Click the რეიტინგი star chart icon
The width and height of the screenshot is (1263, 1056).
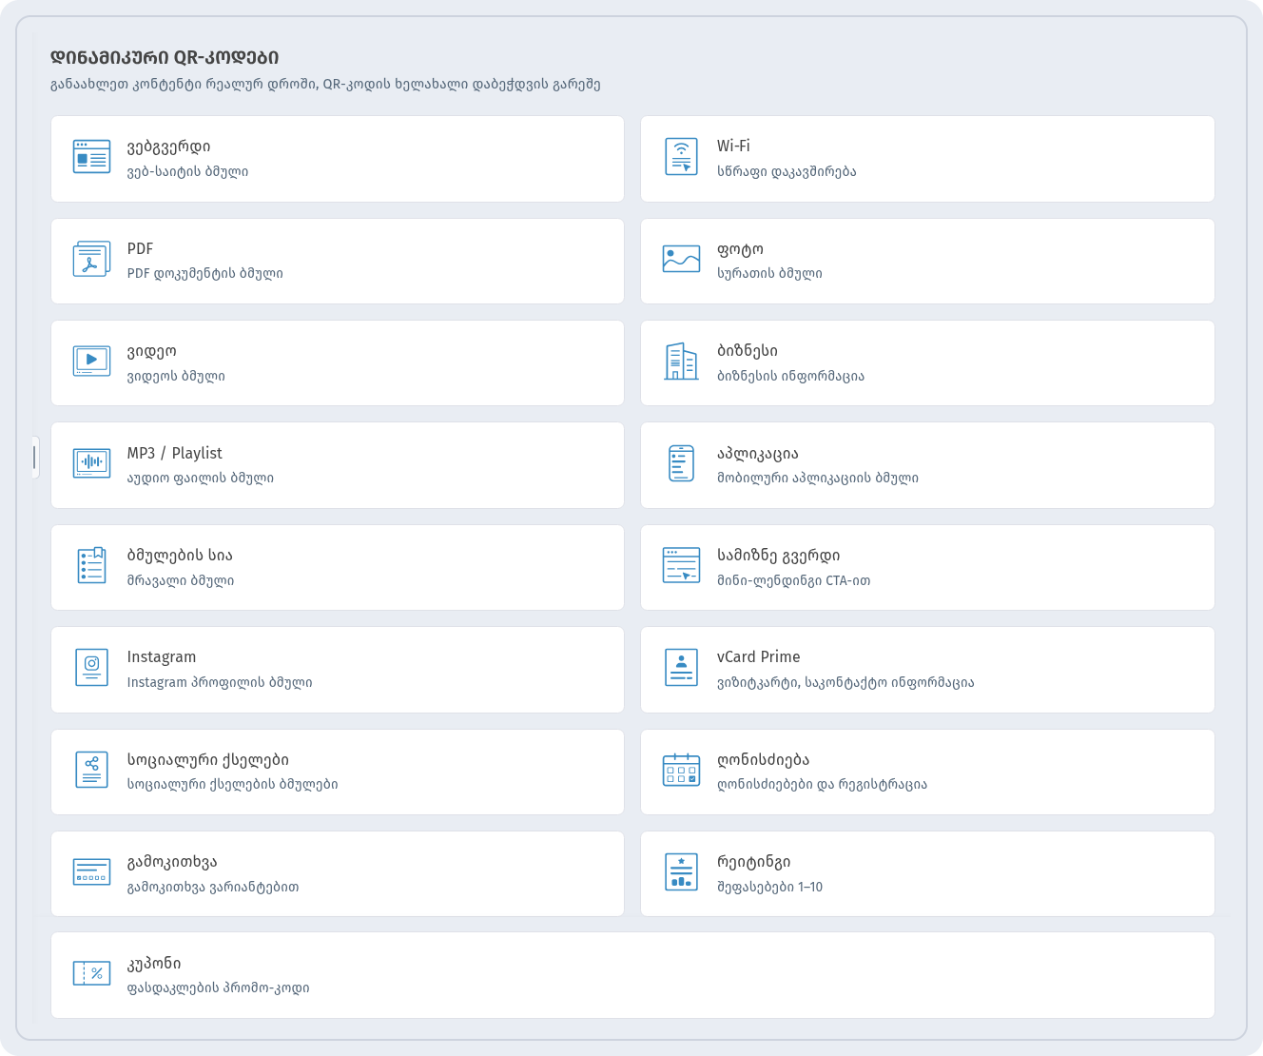pyautogui.click(x=681, y=871)
